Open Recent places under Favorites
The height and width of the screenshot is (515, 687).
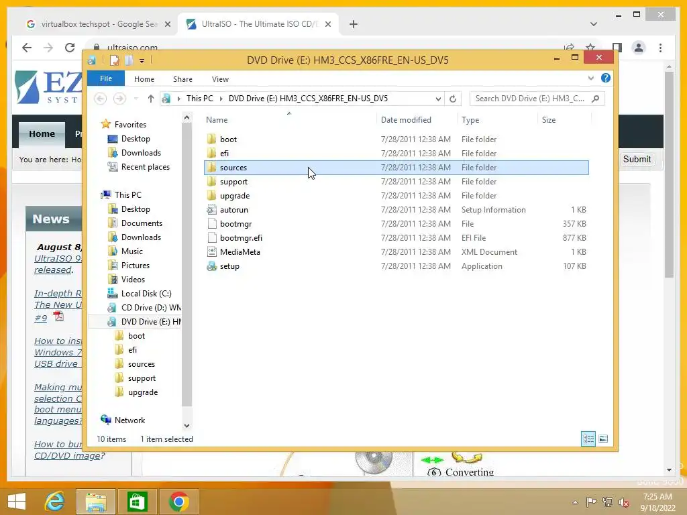138,167
